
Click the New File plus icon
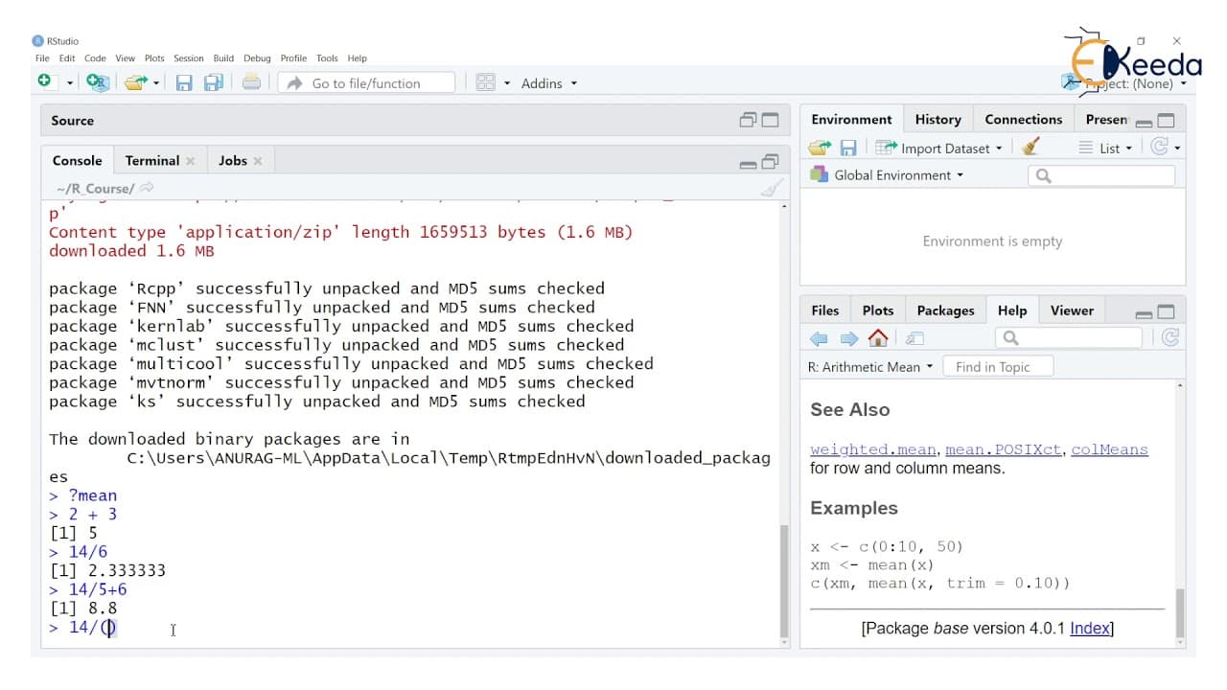click(45, 82)
